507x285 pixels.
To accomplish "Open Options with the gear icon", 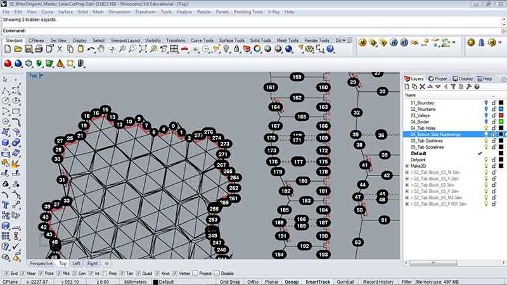I will 310,49.
